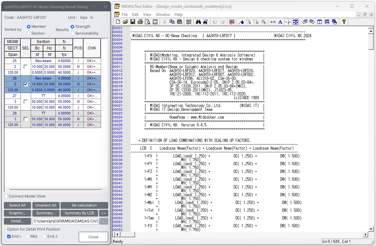376x246 pixels.
Task: Click the horizontal scrollbar left arrow in text editor
Action: tap(117, 234)
